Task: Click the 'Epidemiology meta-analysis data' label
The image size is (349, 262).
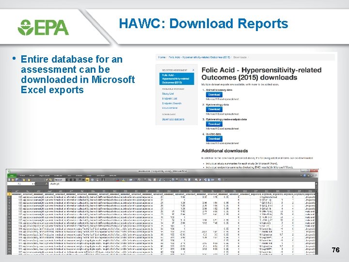Action: (226, 119)
